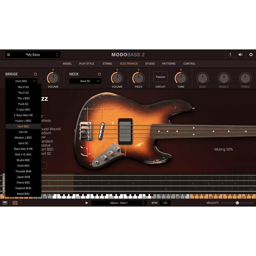Click the 6.25" neck pickup distance label

[106, 154]
